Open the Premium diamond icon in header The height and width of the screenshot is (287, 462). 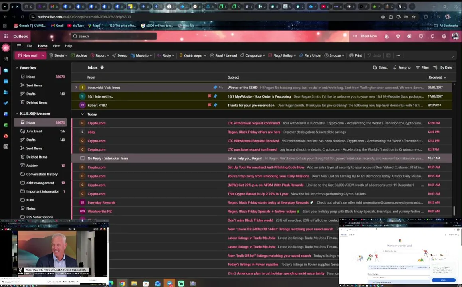[x=398, y=36]
